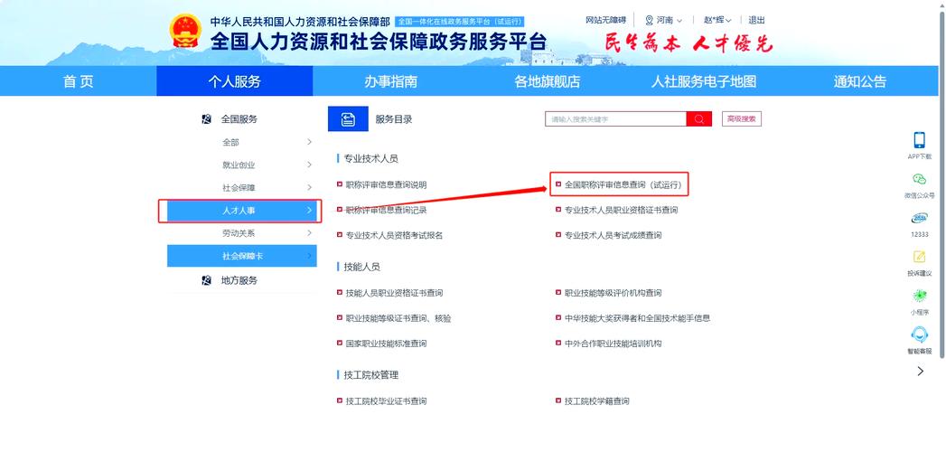
Task: Select 地方服务 in the sidebar
Action: pyautogui.click(x=239, y=280)
